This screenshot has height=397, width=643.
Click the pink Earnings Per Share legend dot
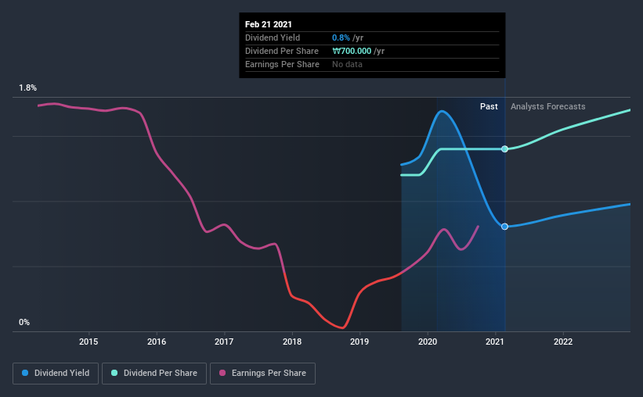tap(222, 373)
